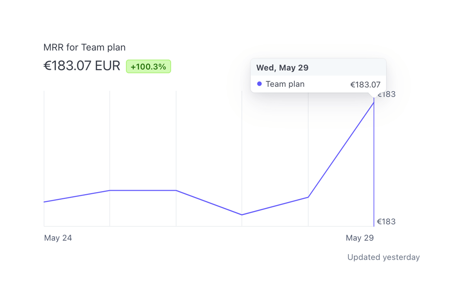Viewport: 463px width, 305px height.
Task: Select the May 29 axis label
Action: coord(360,238)
